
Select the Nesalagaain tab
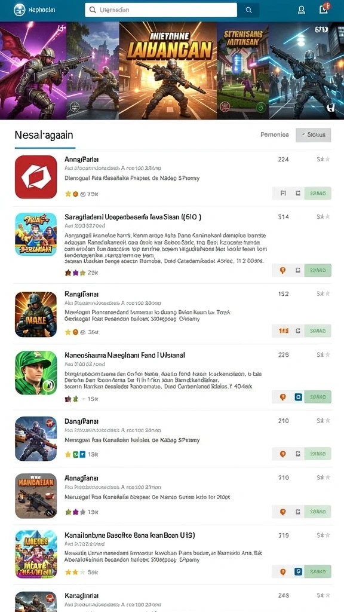click(x=44, y=136)
